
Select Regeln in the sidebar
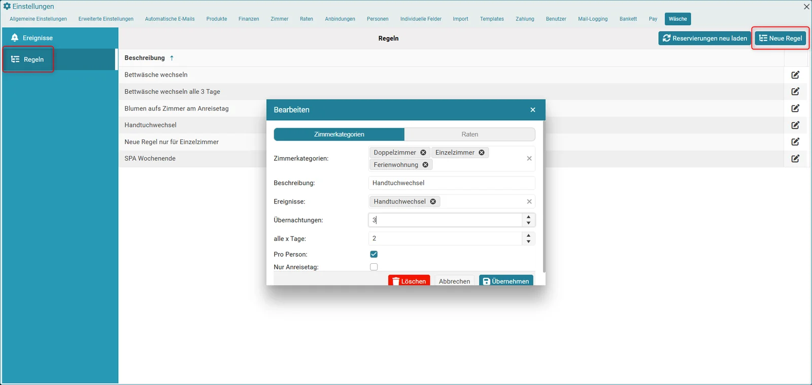(x=60, y=59)
